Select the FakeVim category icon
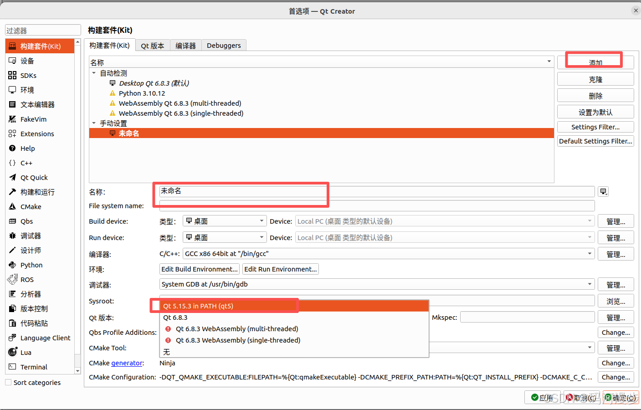Viewport: 641px width, 410px height. point(12,119)
